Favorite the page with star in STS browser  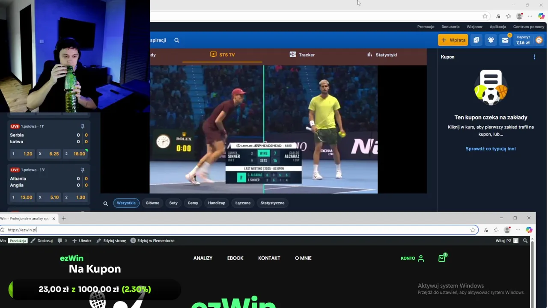point(485,16)
